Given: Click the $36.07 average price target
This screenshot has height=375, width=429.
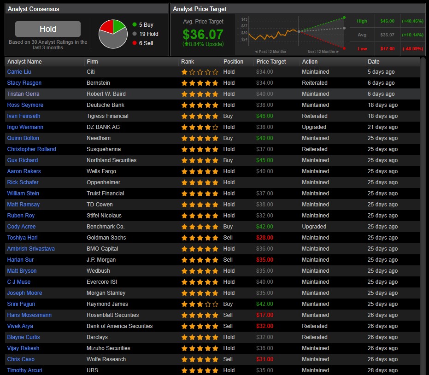Looking at the screenshot, I should point(203,35).
